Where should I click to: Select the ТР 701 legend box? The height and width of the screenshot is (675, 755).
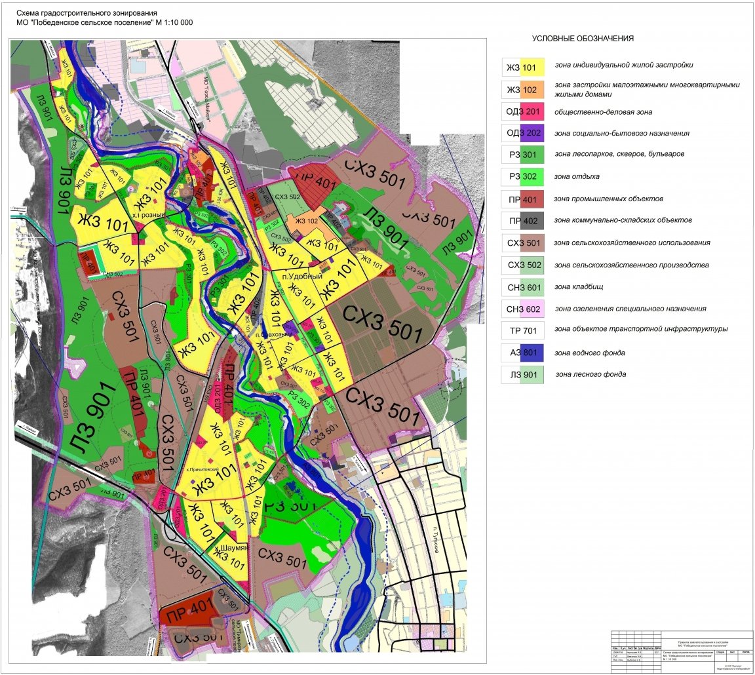(523, 331)
